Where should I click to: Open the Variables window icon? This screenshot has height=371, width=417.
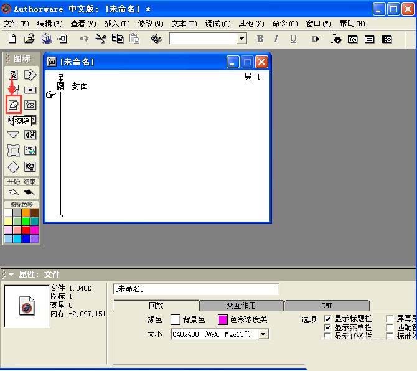370,39
